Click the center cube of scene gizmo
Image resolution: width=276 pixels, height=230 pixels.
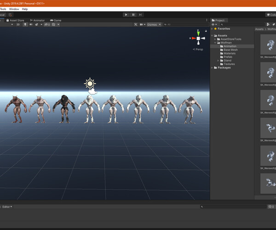[198, 38]
